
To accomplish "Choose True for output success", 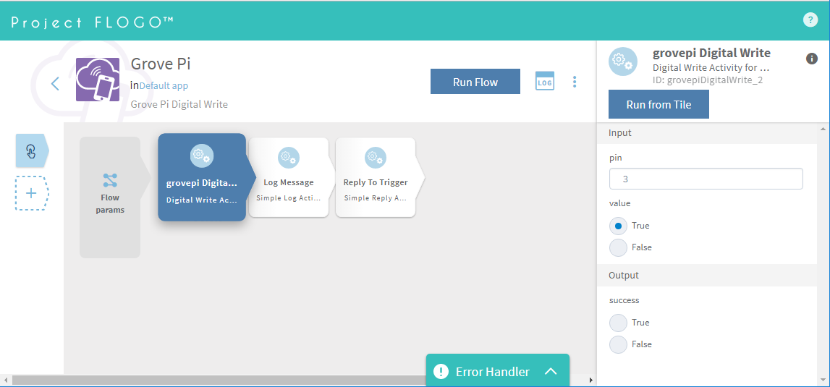I will coord(619,323).
